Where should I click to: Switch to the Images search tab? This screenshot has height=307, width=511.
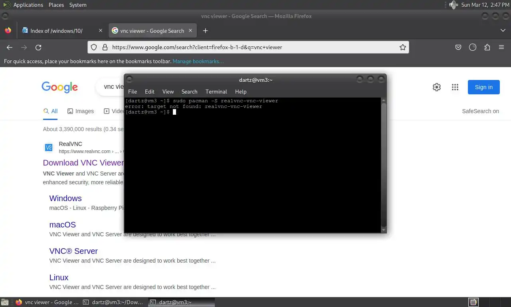click(81, 111)
